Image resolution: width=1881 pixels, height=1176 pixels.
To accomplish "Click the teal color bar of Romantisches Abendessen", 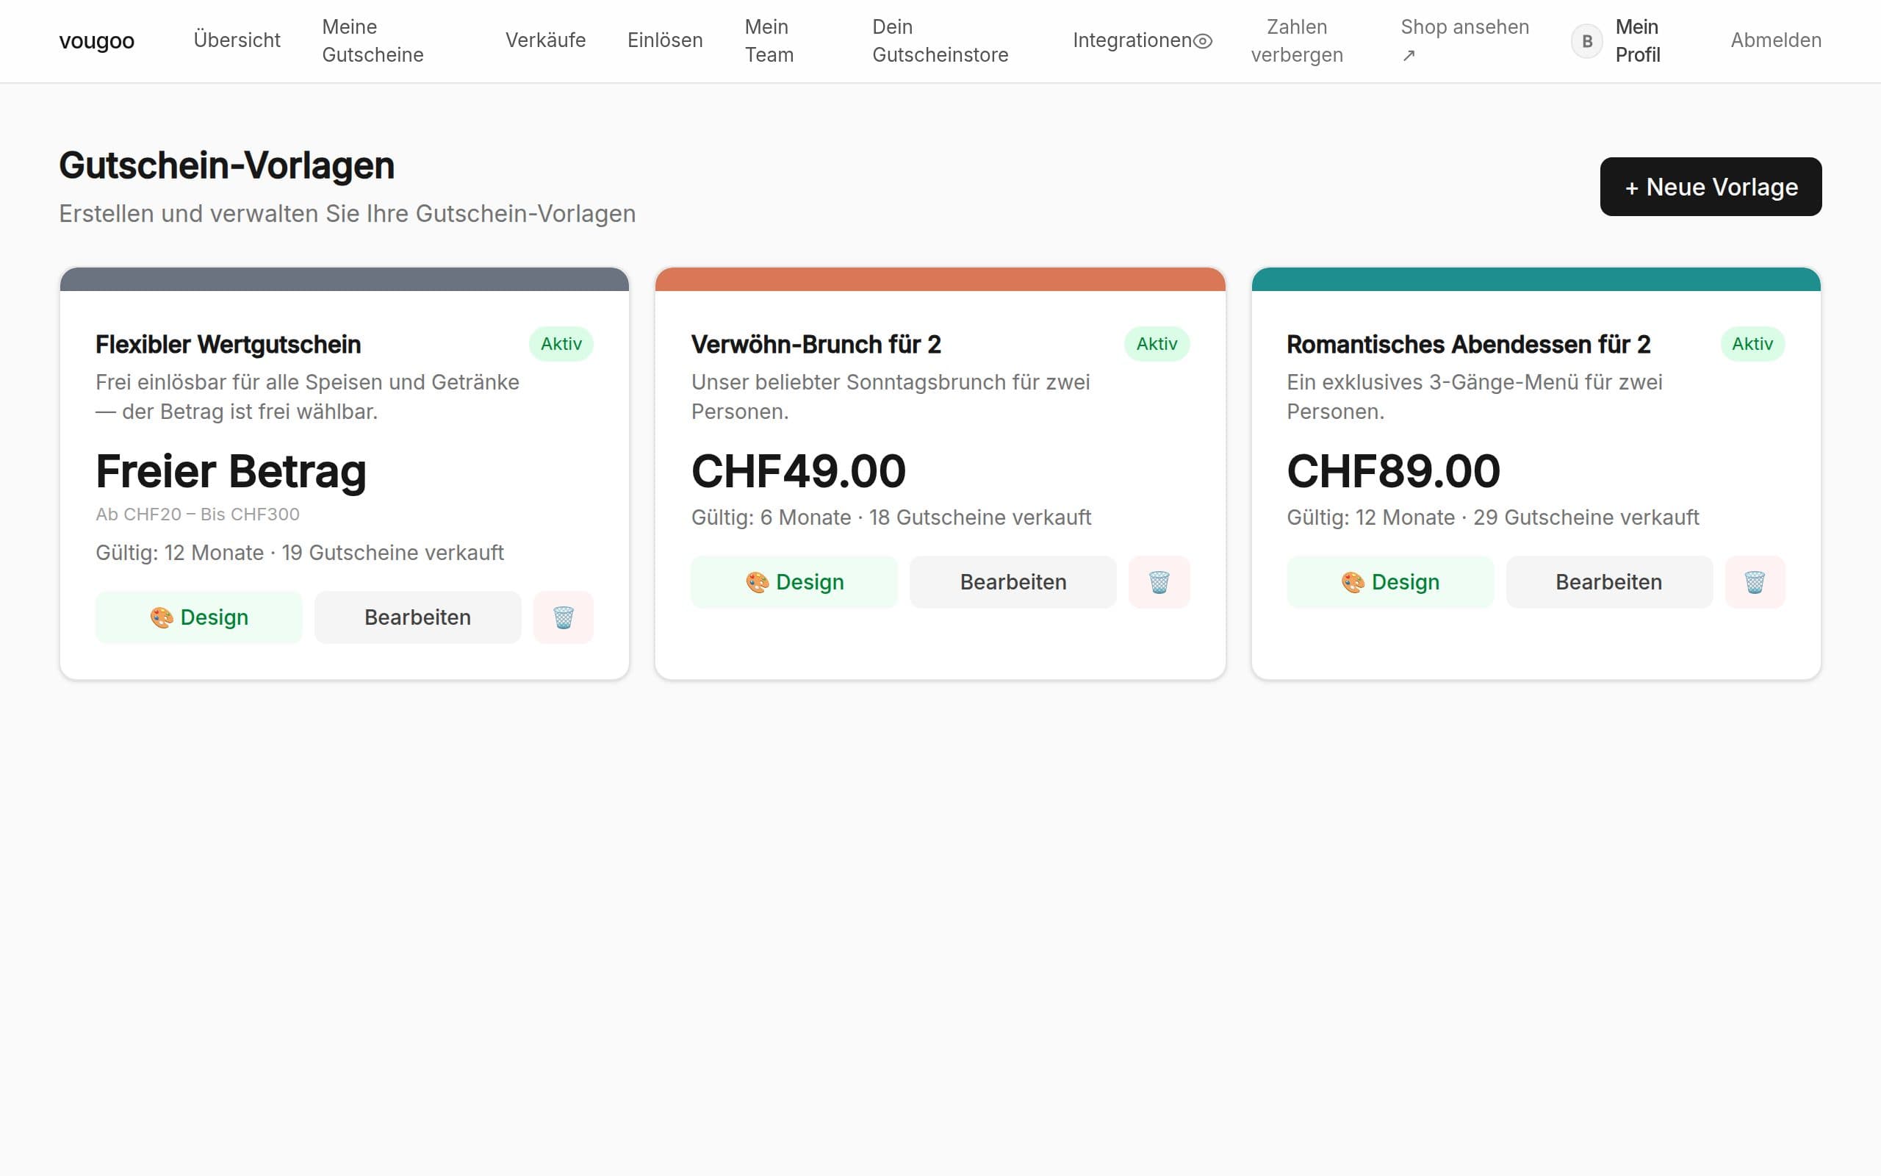I will [x=1536, y=279].
